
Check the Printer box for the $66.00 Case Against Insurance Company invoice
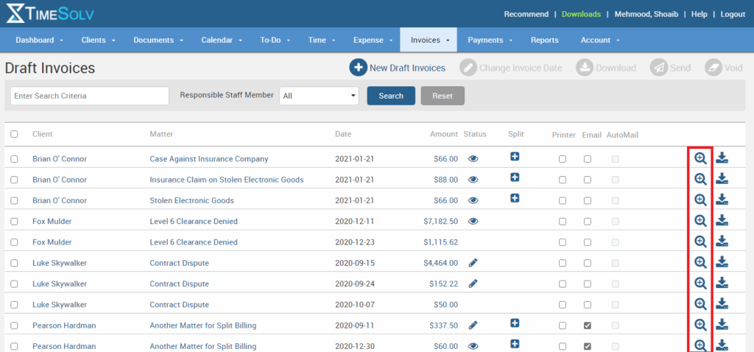pos(563,159)
